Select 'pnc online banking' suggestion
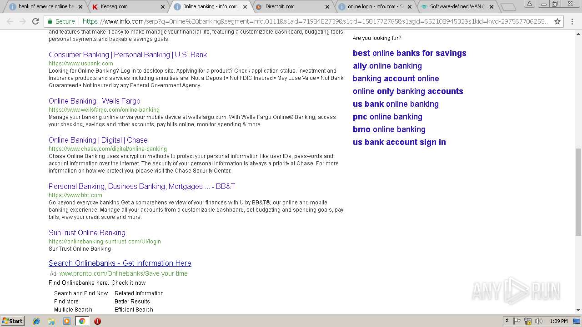This screenshot has height=327, width=582. coord(387,117)
